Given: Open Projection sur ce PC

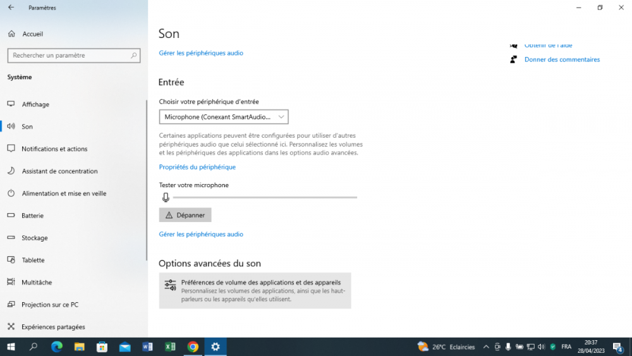Looking at the screenshot, I should (x=50, y=305).
